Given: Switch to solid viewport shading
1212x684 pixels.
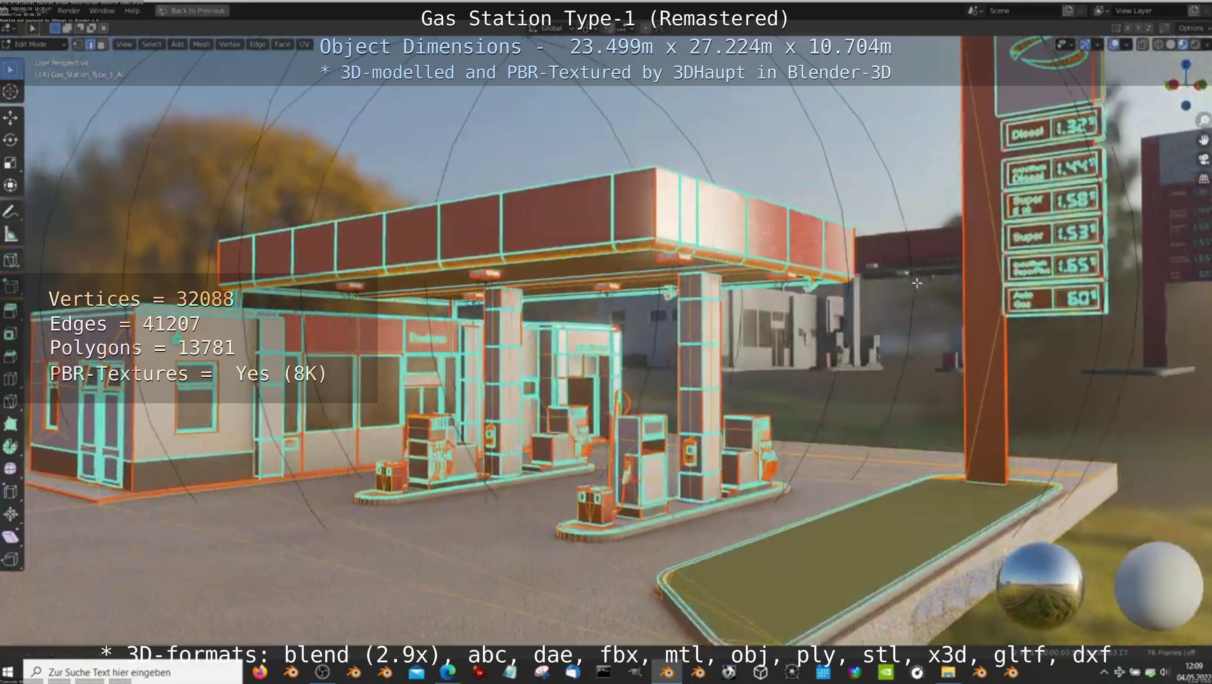Looking at the screenshot, I should (x=1170, y=45).
